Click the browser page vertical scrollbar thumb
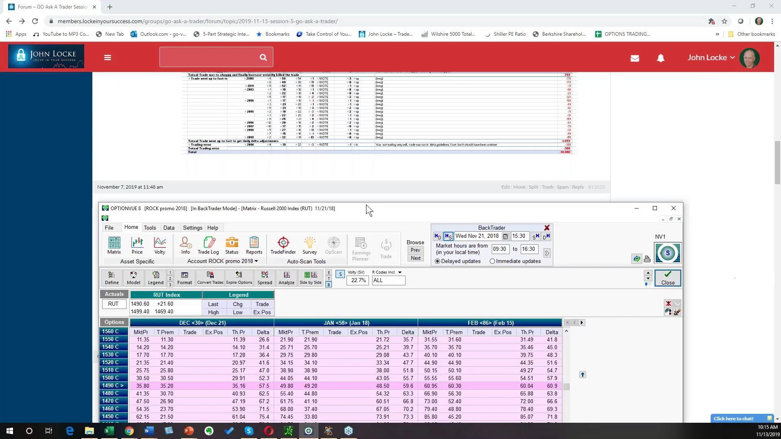The height and width of the screenshot is (439, 781). pos(777,163)
